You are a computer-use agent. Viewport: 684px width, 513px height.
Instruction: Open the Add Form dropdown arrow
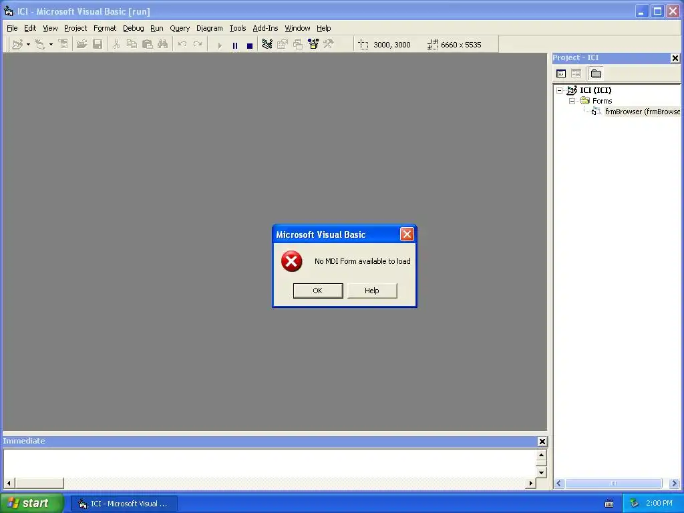point(51,44)
